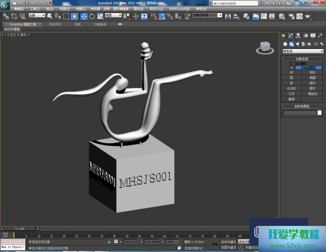The image size is (326, 252).
Task: Click the Render teapot icon
Action: [x=307, y=16]
